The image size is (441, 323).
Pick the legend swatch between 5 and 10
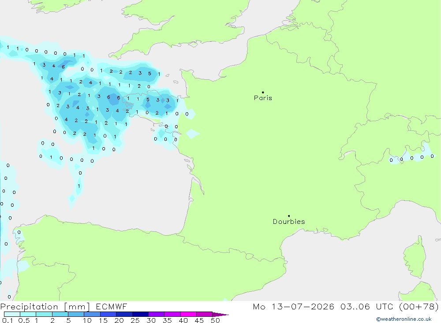pyautogui.click(x=76, y=314)
